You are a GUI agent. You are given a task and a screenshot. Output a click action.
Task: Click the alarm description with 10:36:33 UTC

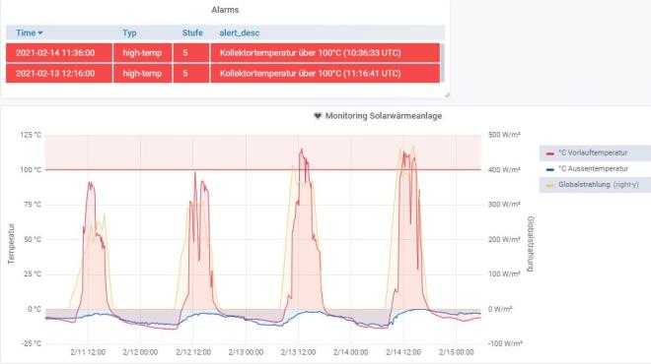325,53
